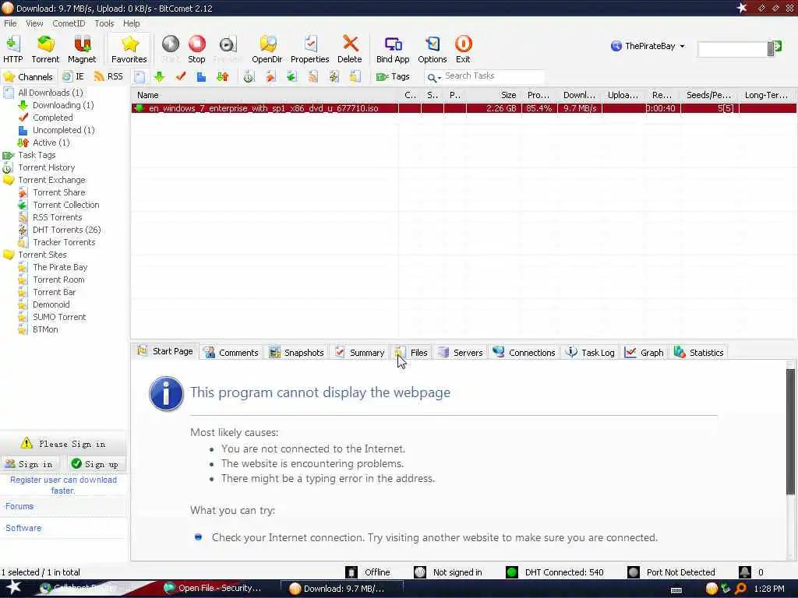Open the Comments tab
798x598 pixels.
231,353
